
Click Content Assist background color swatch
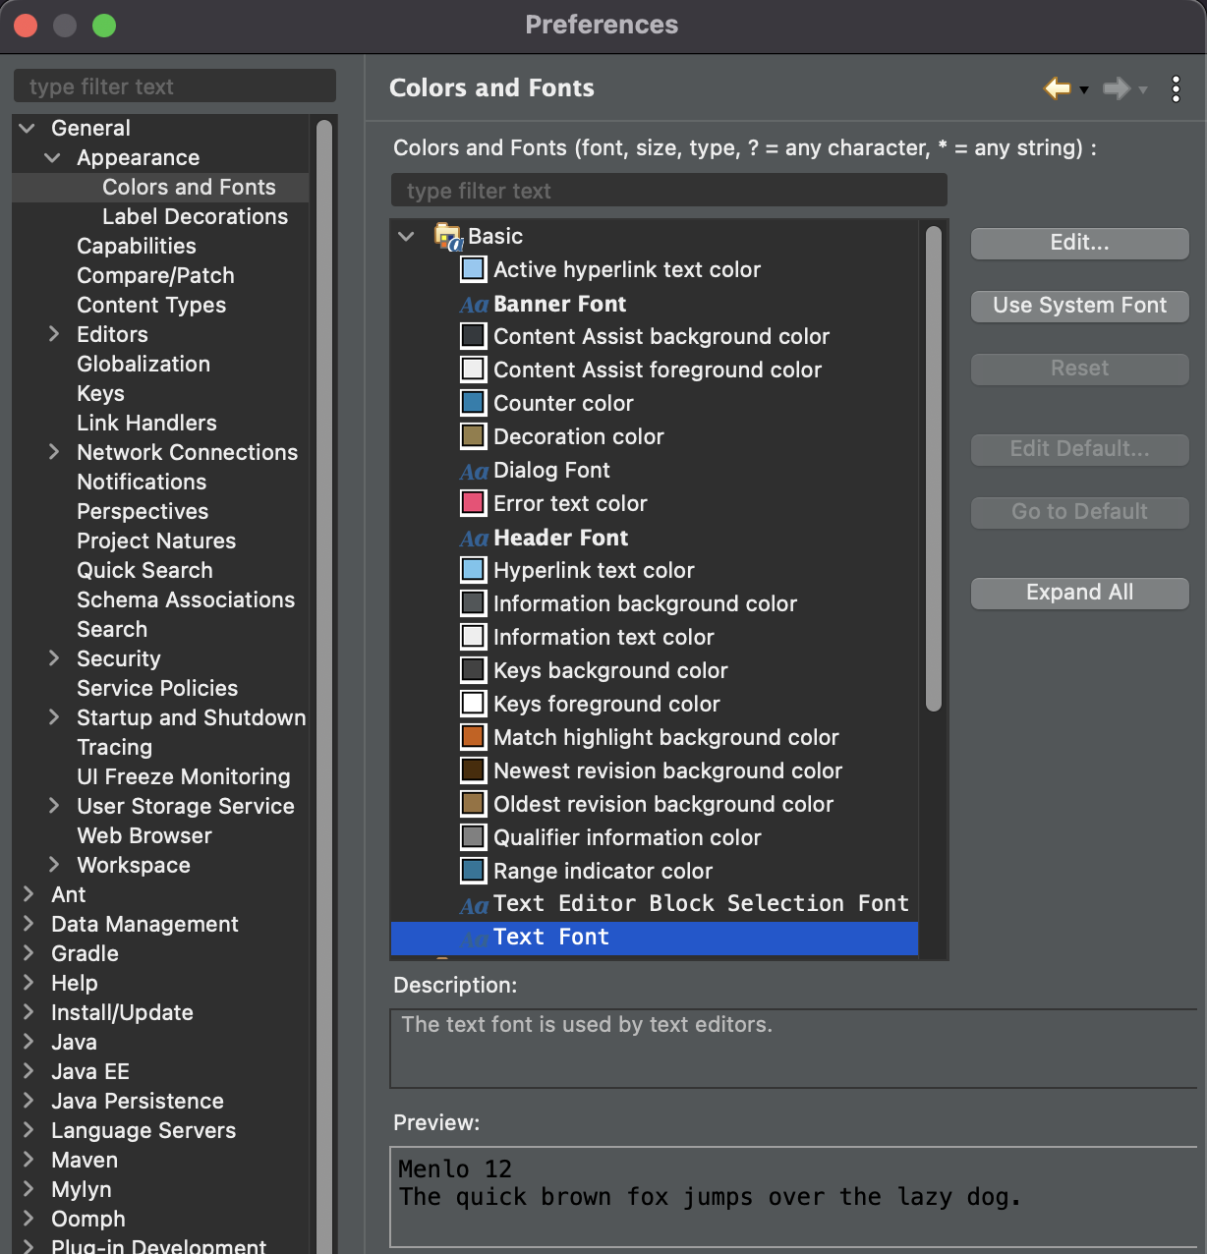(x=473, y=336)
